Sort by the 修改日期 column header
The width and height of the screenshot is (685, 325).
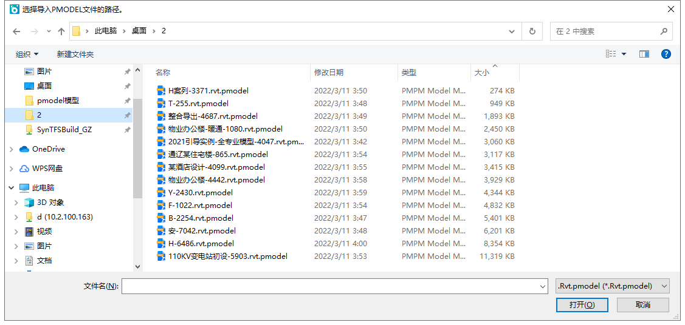pos(354,73)
